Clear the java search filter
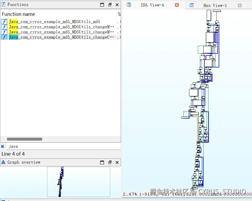Screen dimensions: 252x201 3,146
